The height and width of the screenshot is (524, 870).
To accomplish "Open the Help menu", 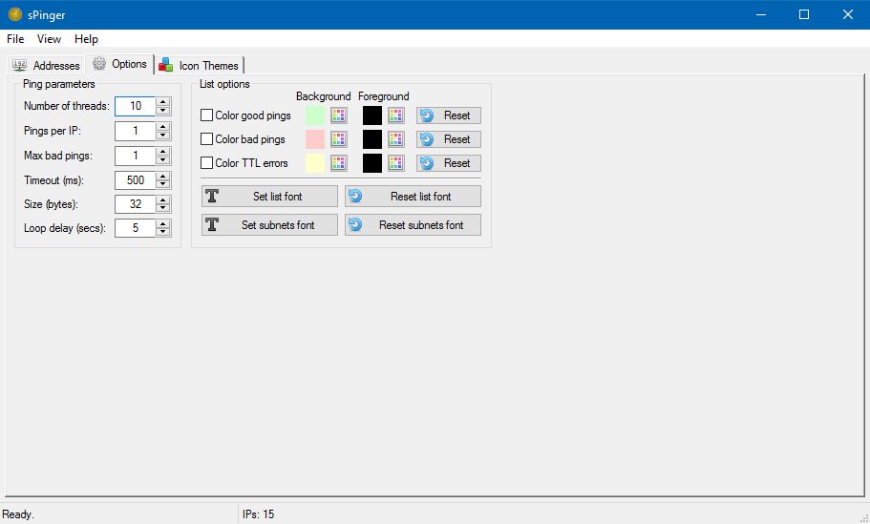I will (x=86, y=39).
